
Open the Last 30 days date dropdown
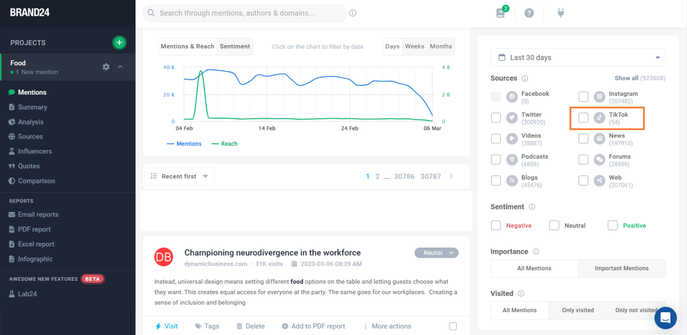(x=577, y=58)
